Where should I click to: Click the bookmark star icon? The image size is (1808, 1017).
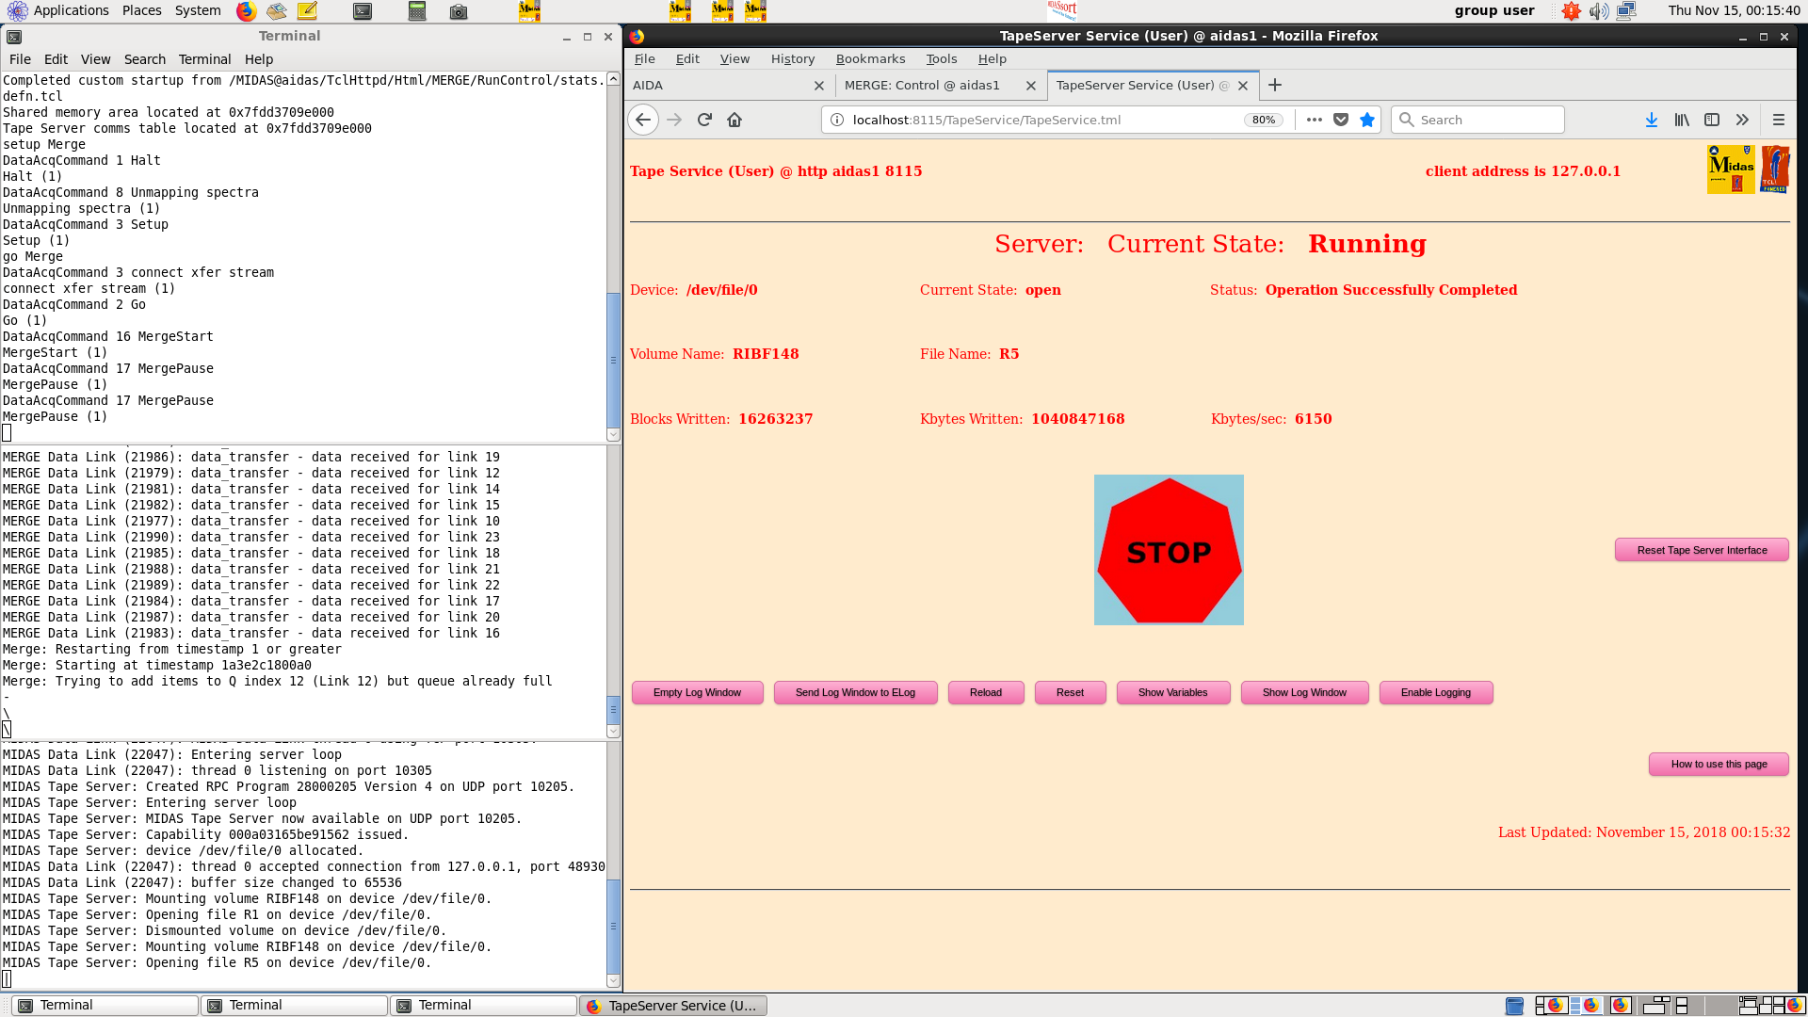(x=1367, y=120)
